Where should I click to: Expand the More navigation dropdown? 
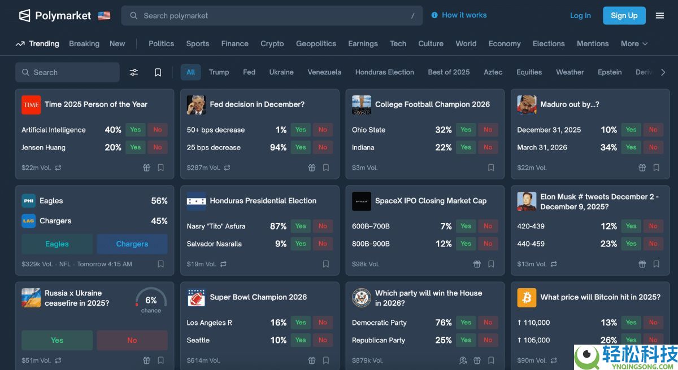[x=634, y=43]
